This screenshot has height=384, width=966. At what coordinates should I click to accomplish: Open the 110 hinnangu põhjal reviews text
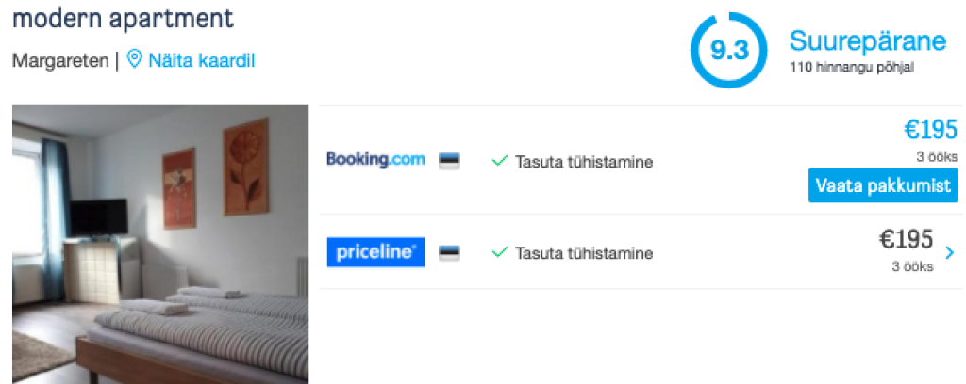pyautogui.click(x=852, y=68)
